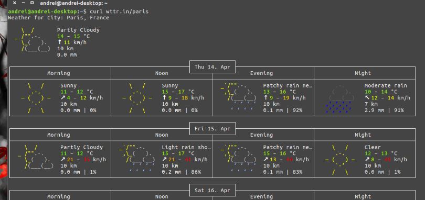This screenshot has height=200, width=425.
Task: Select the 'Sat 16. Apr' date header
Action: click(x=212, y=190)
